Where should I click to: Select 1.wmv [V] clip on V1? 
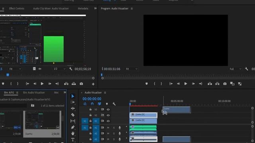point(143,121)
